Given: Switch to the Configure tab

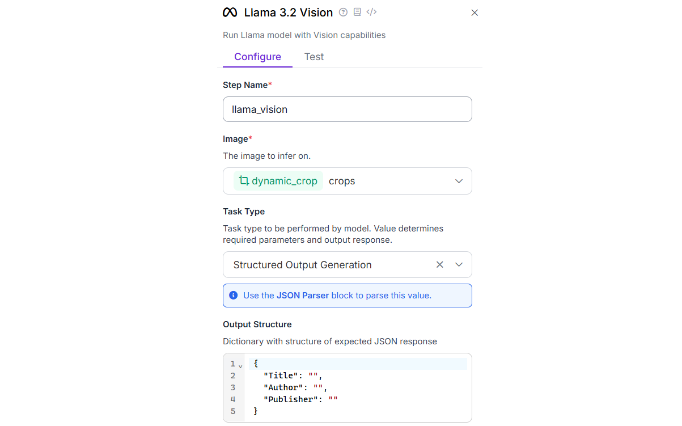Looking at the screenshot, I should tap(257, 57).
